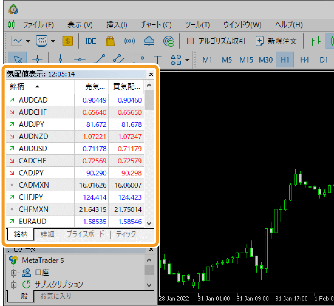Expand the line chart dropdown arrow
334x306 pixels.
click(x=28, y=41)
